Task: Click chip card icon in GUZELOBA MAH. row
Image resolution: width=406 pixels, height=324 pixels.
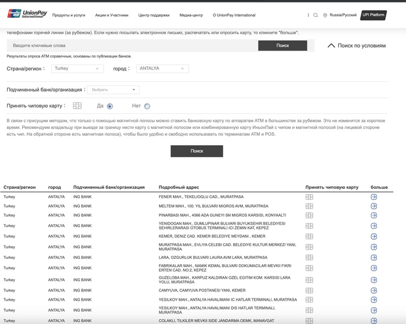Action: pos(309,280)
